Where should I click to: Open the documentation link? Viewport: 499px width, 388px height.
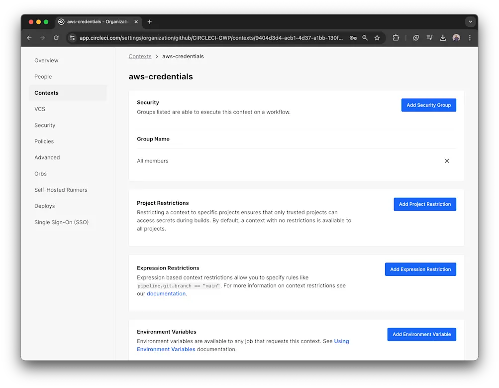(x=166, y=293)
